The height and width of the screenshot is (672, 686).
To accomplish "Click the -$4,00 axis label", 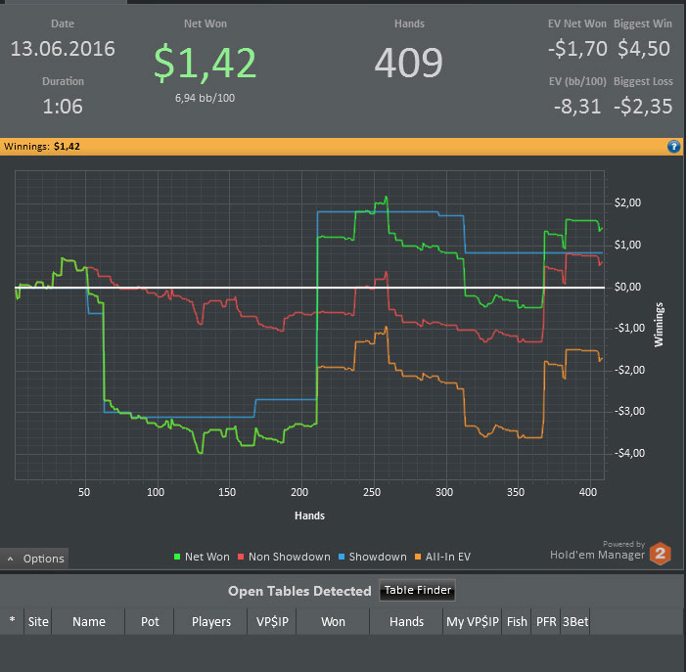I will pyautogui.click(x=629, y=453).
